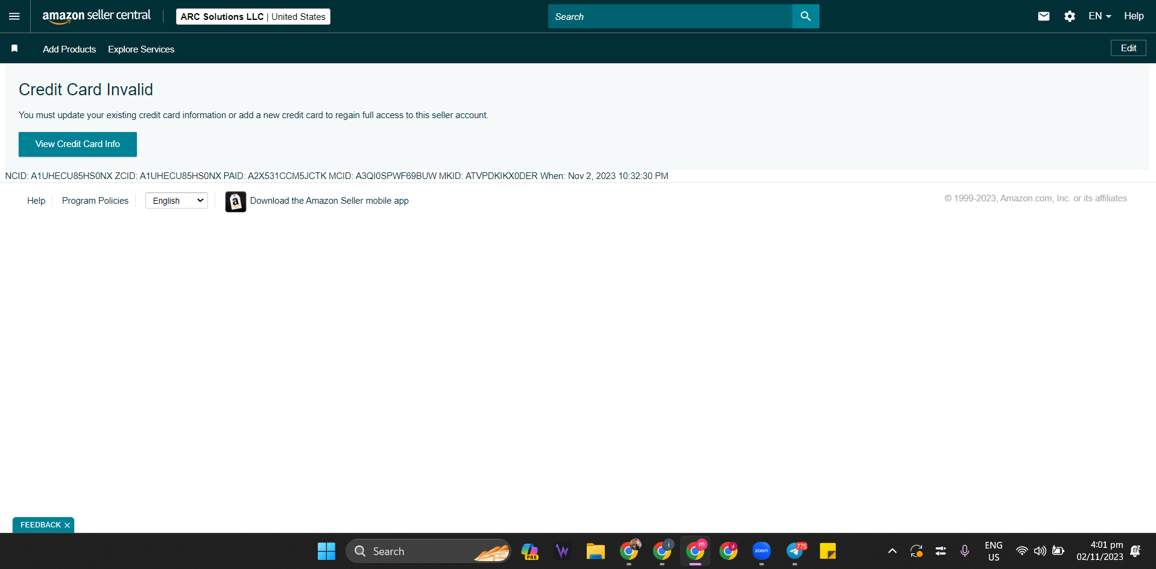Launch Copilot preview from the taskbar
This screenshot has width=1156, height=569.
(530, 551)
